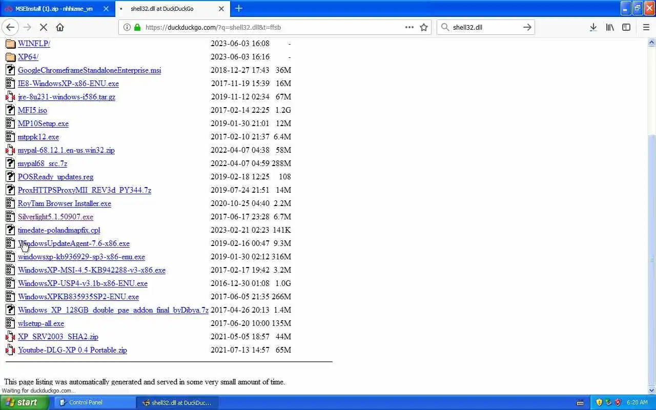Image resolution: width=656 pixels, height=410 pixels.
Task: Submit search with the arrow button
Action: point(527,27)
